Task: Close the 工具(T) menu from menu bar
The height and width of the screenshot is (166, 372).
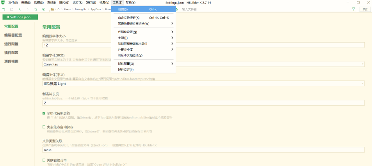Action: pyautogui.click(x=117, y=3)
